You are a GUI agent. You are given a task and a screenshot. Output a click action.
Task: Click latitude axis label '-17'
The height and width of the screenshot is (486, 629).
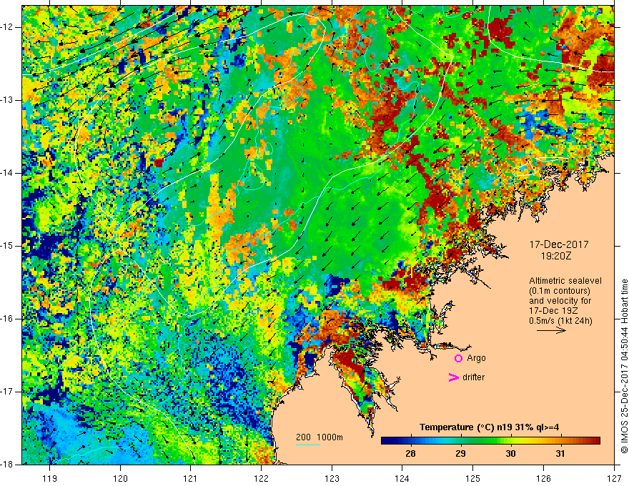coord(7,392)
